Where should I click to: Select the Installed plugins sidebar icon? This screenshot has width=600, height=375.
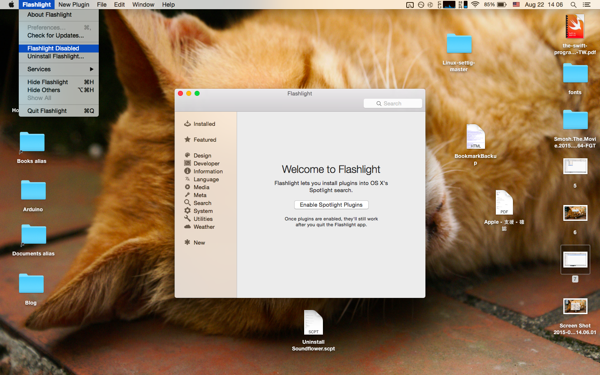[204, 124]
